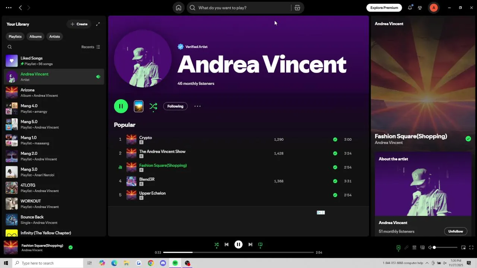
Task: Open the Mang 1.0 playlist
Action: point(54,140)
